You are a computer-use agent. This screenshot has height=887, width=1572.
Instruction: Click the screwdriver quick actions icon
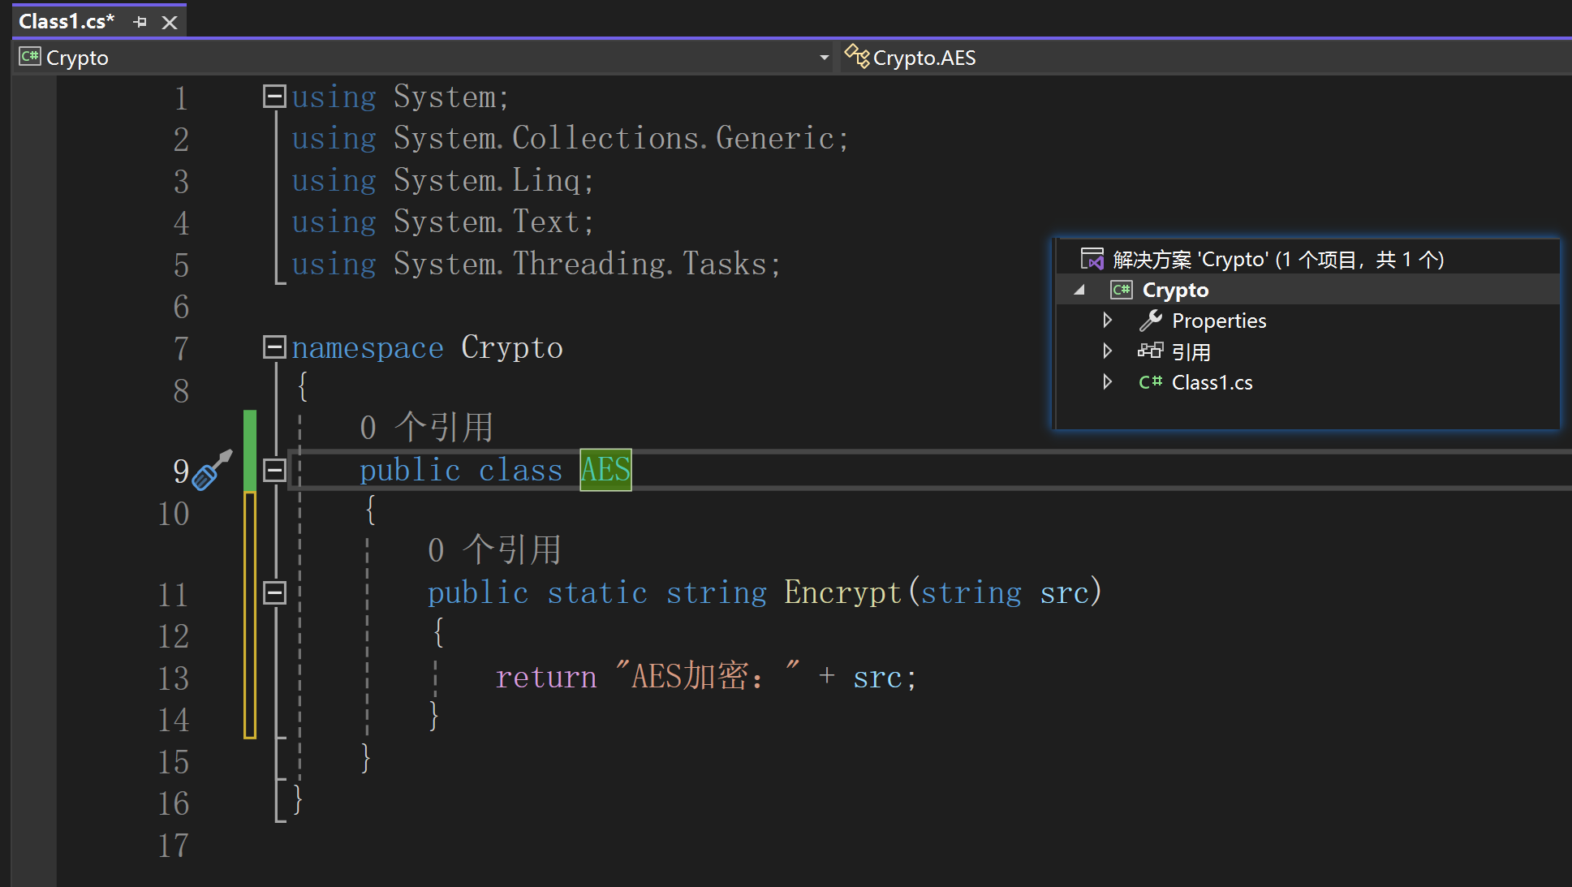[211, 470]
